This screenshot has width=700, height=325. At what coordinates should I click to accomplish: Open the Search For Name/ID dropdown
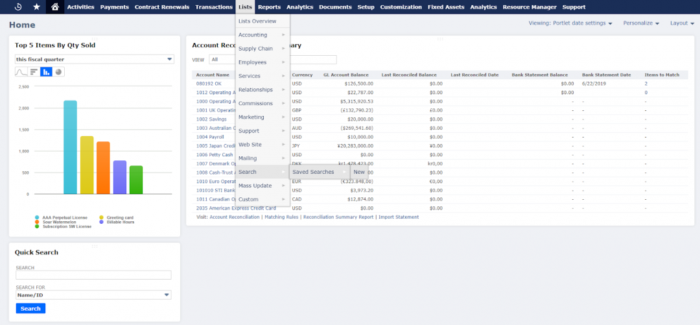coord(93,295)
